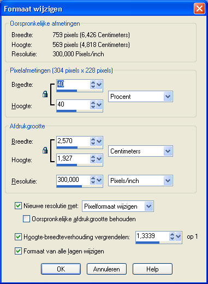The width and height of the screenshot is (208, 284).
Task: Expand print Hoogte 1,927 slider arrow
Action: [99, 159]
